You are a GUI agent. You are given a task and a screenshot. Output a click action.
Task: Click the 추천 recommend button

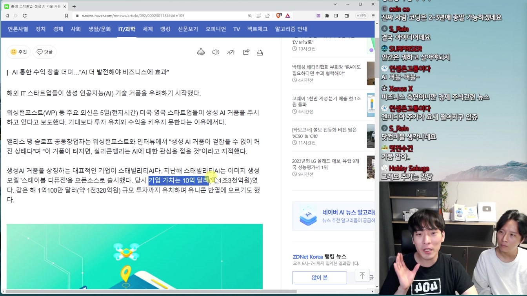[18, 52]
